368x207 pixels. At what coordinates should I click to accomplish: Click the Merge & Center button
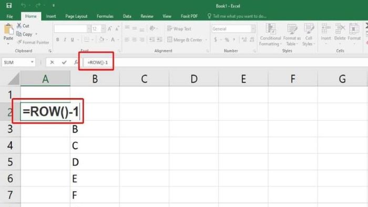tap(185, 39)
